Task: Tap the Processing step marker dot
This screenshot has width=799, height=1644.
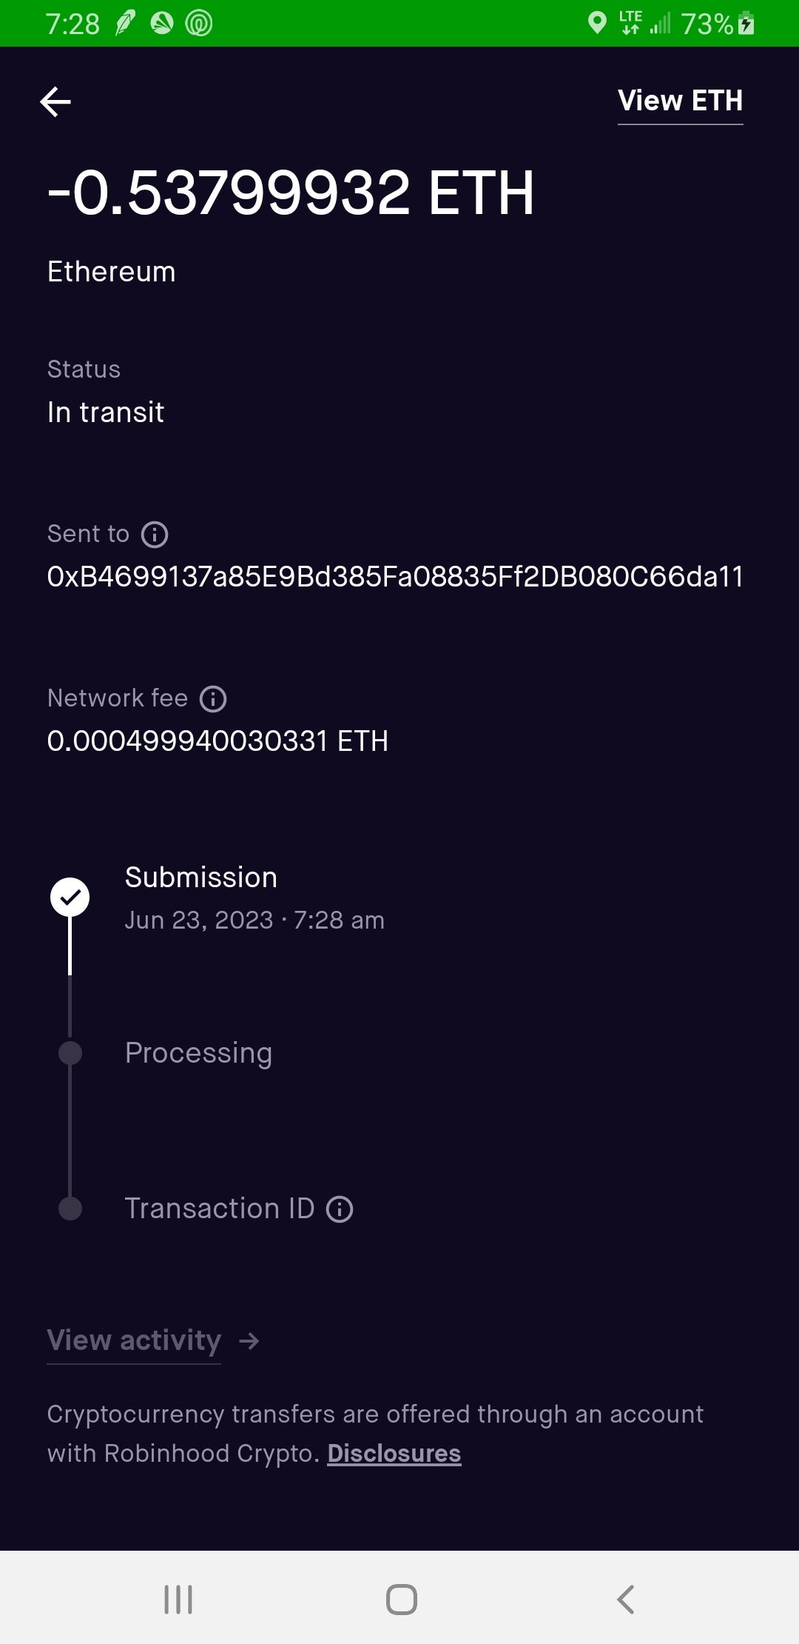Action: 70,1053
